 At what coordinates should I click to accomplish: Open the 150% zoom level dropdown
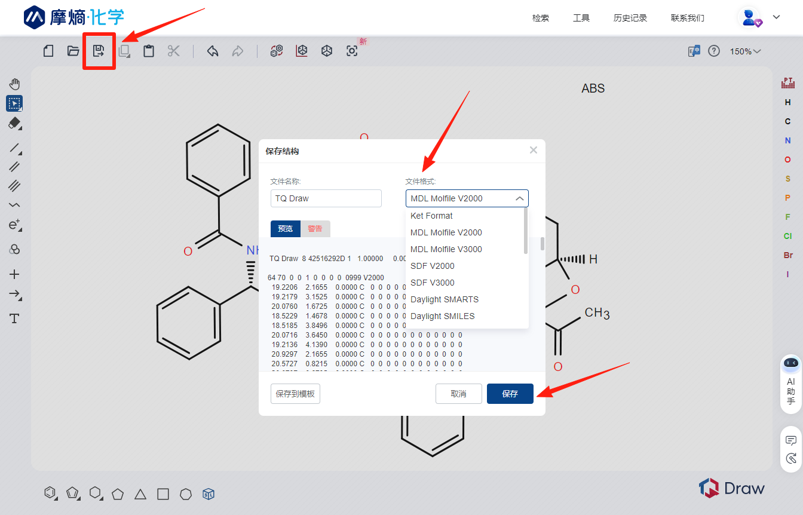tap(746, 51)
